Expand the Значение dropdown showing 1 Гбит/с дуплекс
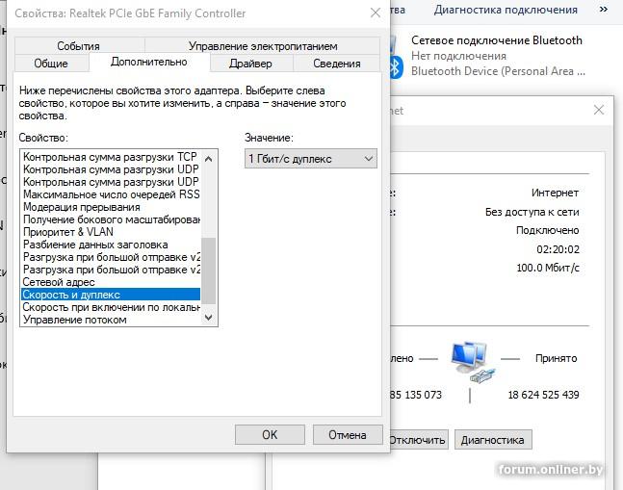 coord(311,159)
